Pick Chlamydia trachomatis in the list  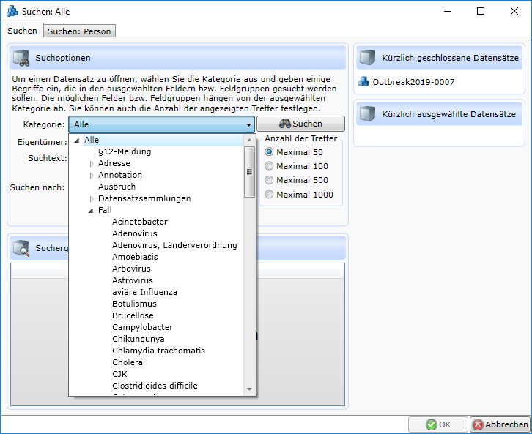158,351
